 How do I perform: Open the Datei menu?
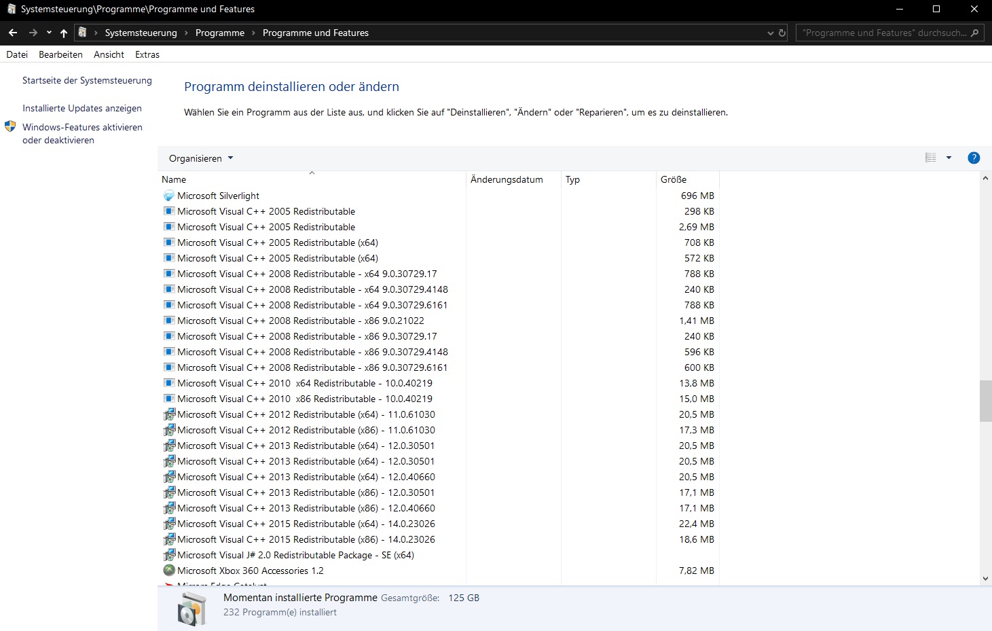[x=17, y=54]
